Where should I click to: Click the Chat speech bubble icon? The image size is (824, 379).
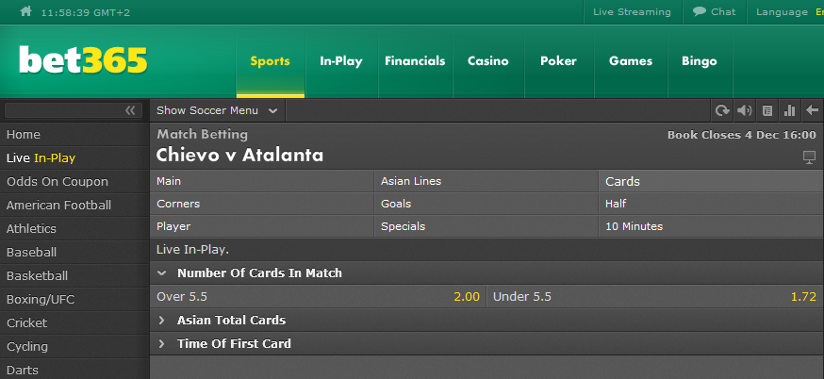[699, 11]
